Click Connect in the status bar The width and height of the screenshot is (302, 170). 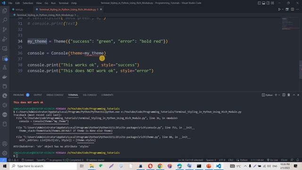pos(27,160)
